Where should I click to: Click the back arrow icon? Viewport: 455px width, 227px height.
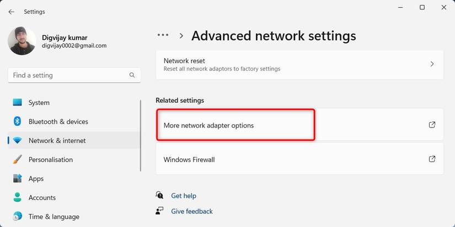point(12,12)
